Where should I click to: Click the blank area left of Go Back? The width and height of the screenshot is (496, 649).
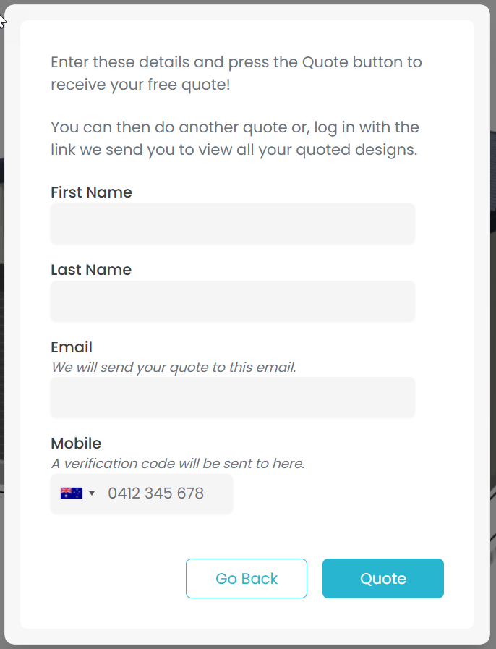[x=108, y=578]
